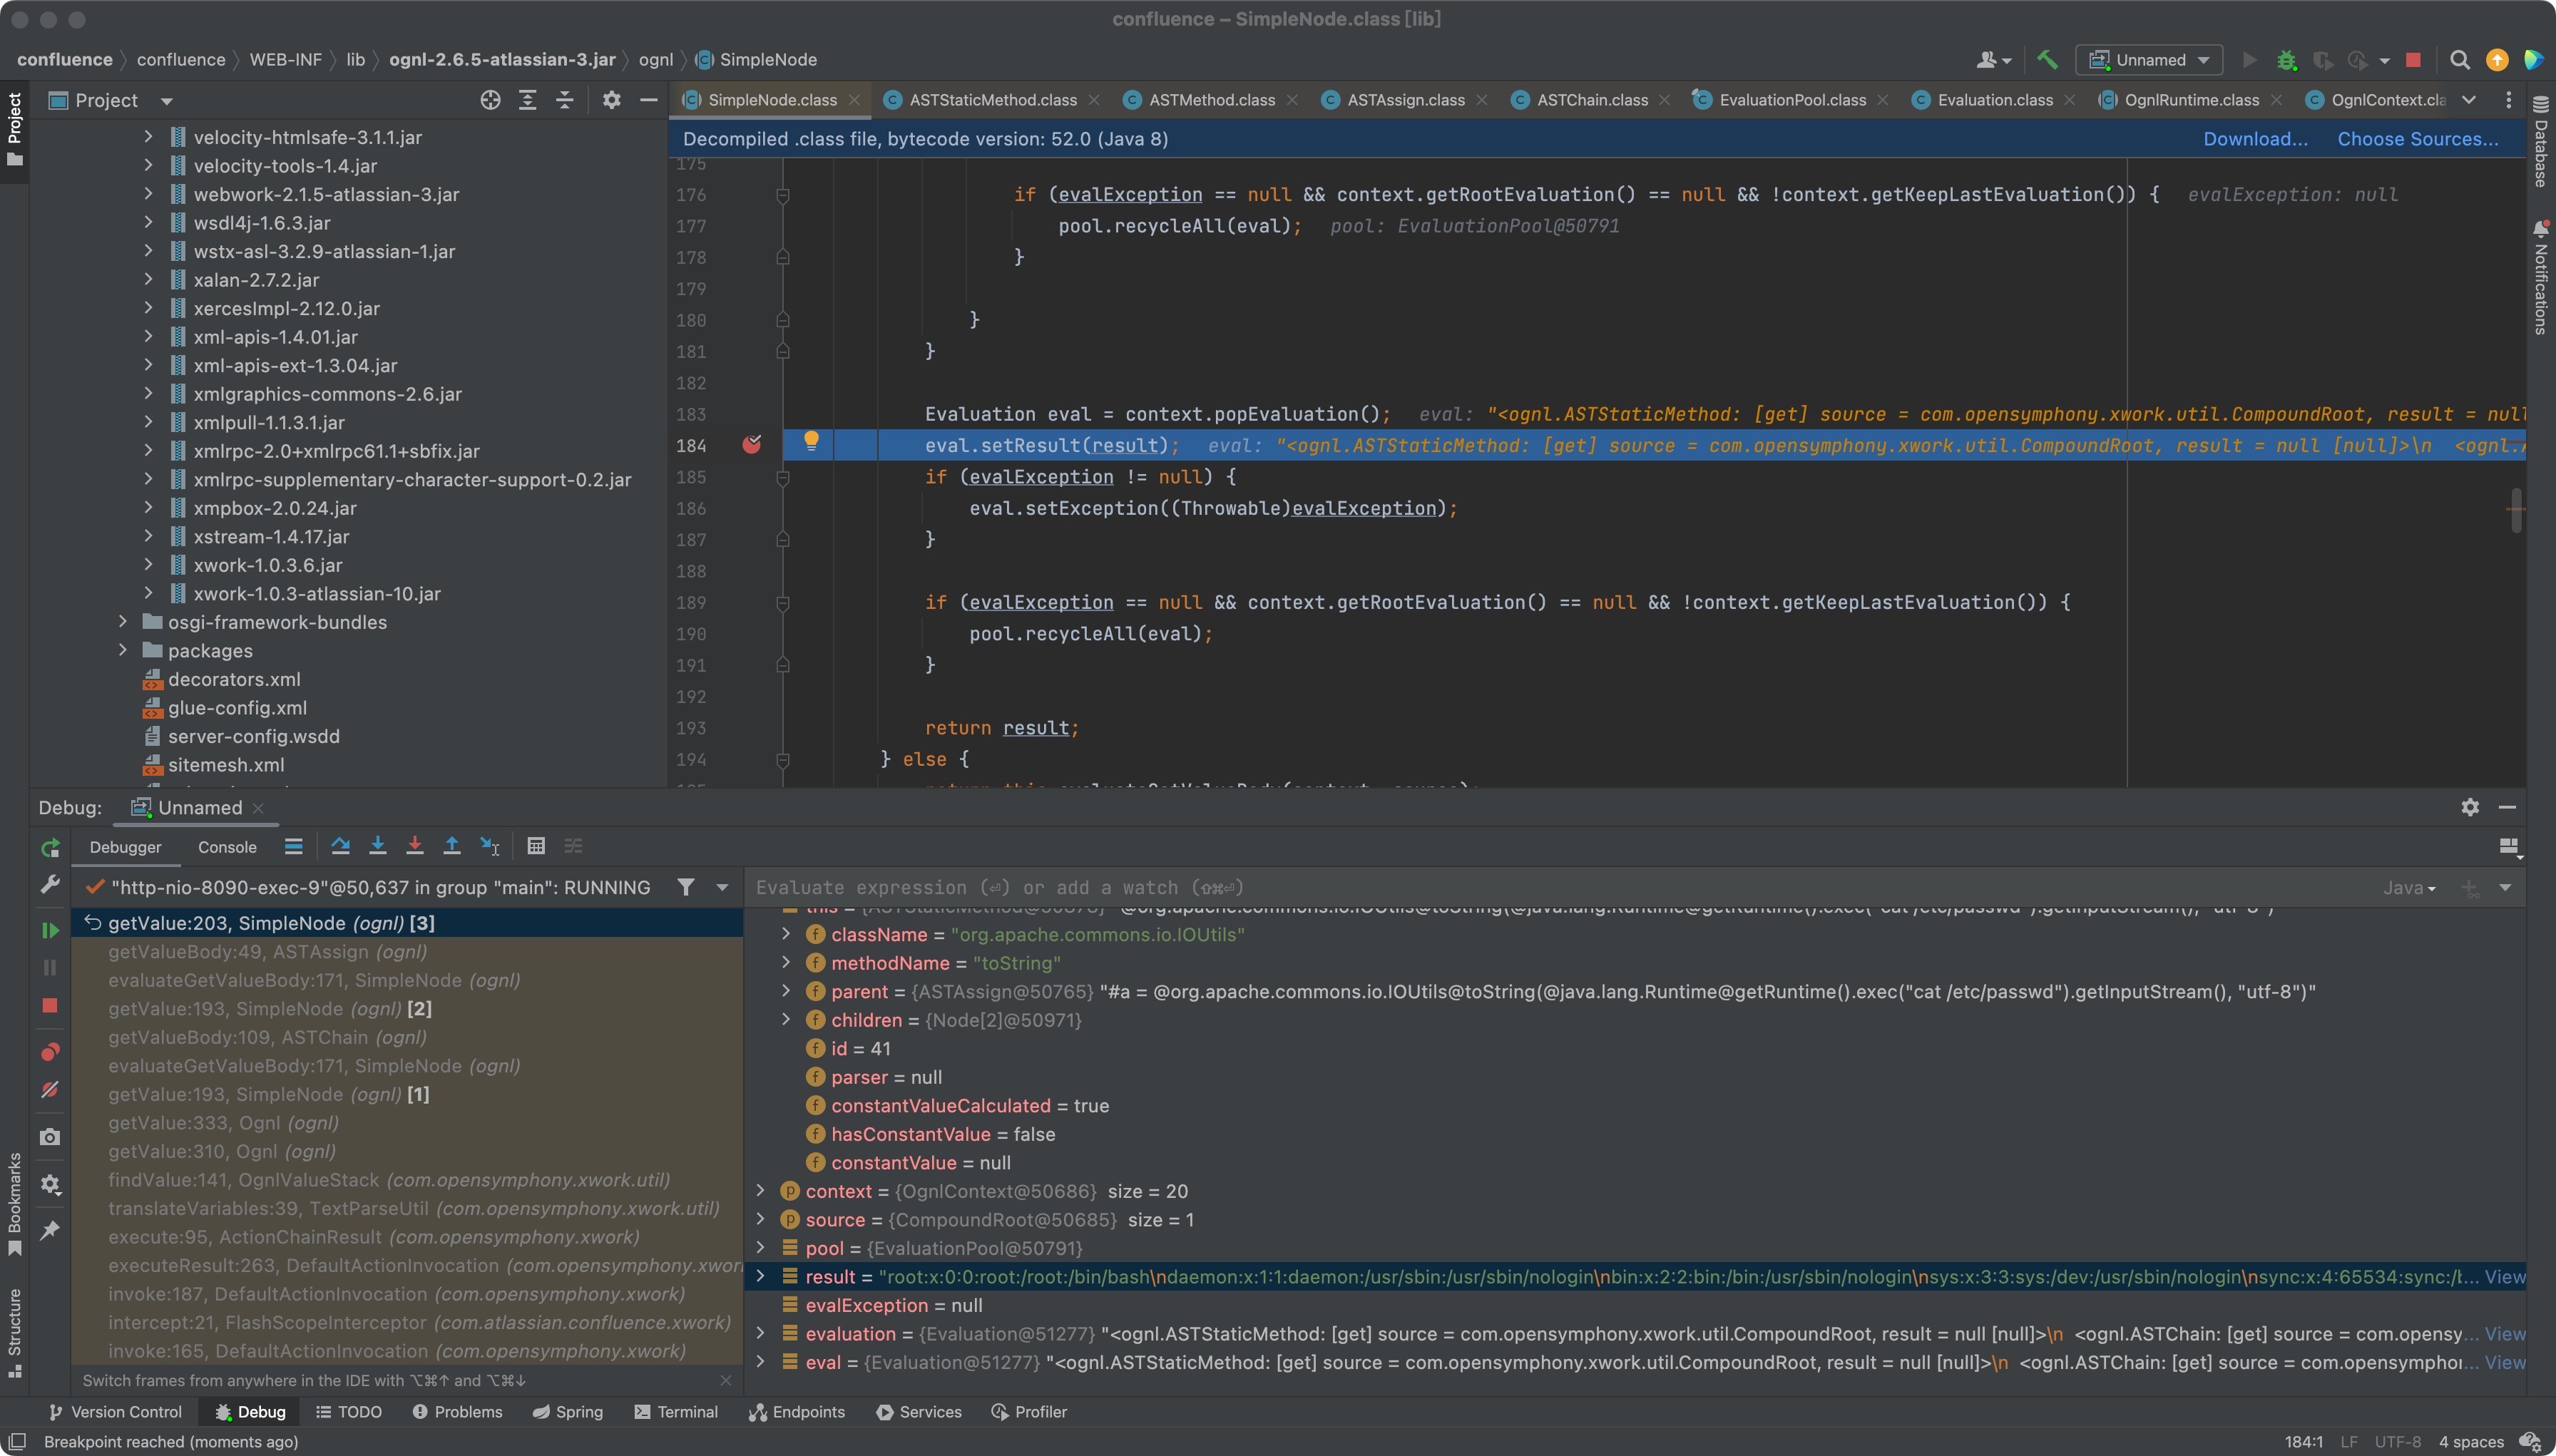Click the filter frames funnel icon
This screenshot has height=1456, width=2556.
(686, 887)
